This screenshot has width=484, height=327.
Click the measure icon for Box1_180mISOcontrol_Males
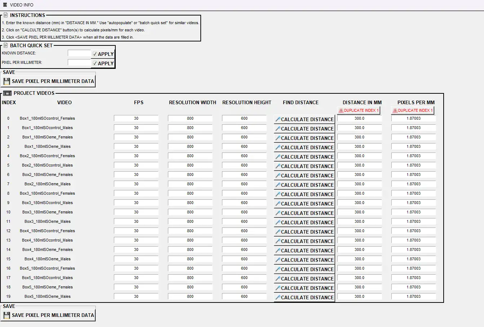[x=278, y=129]
